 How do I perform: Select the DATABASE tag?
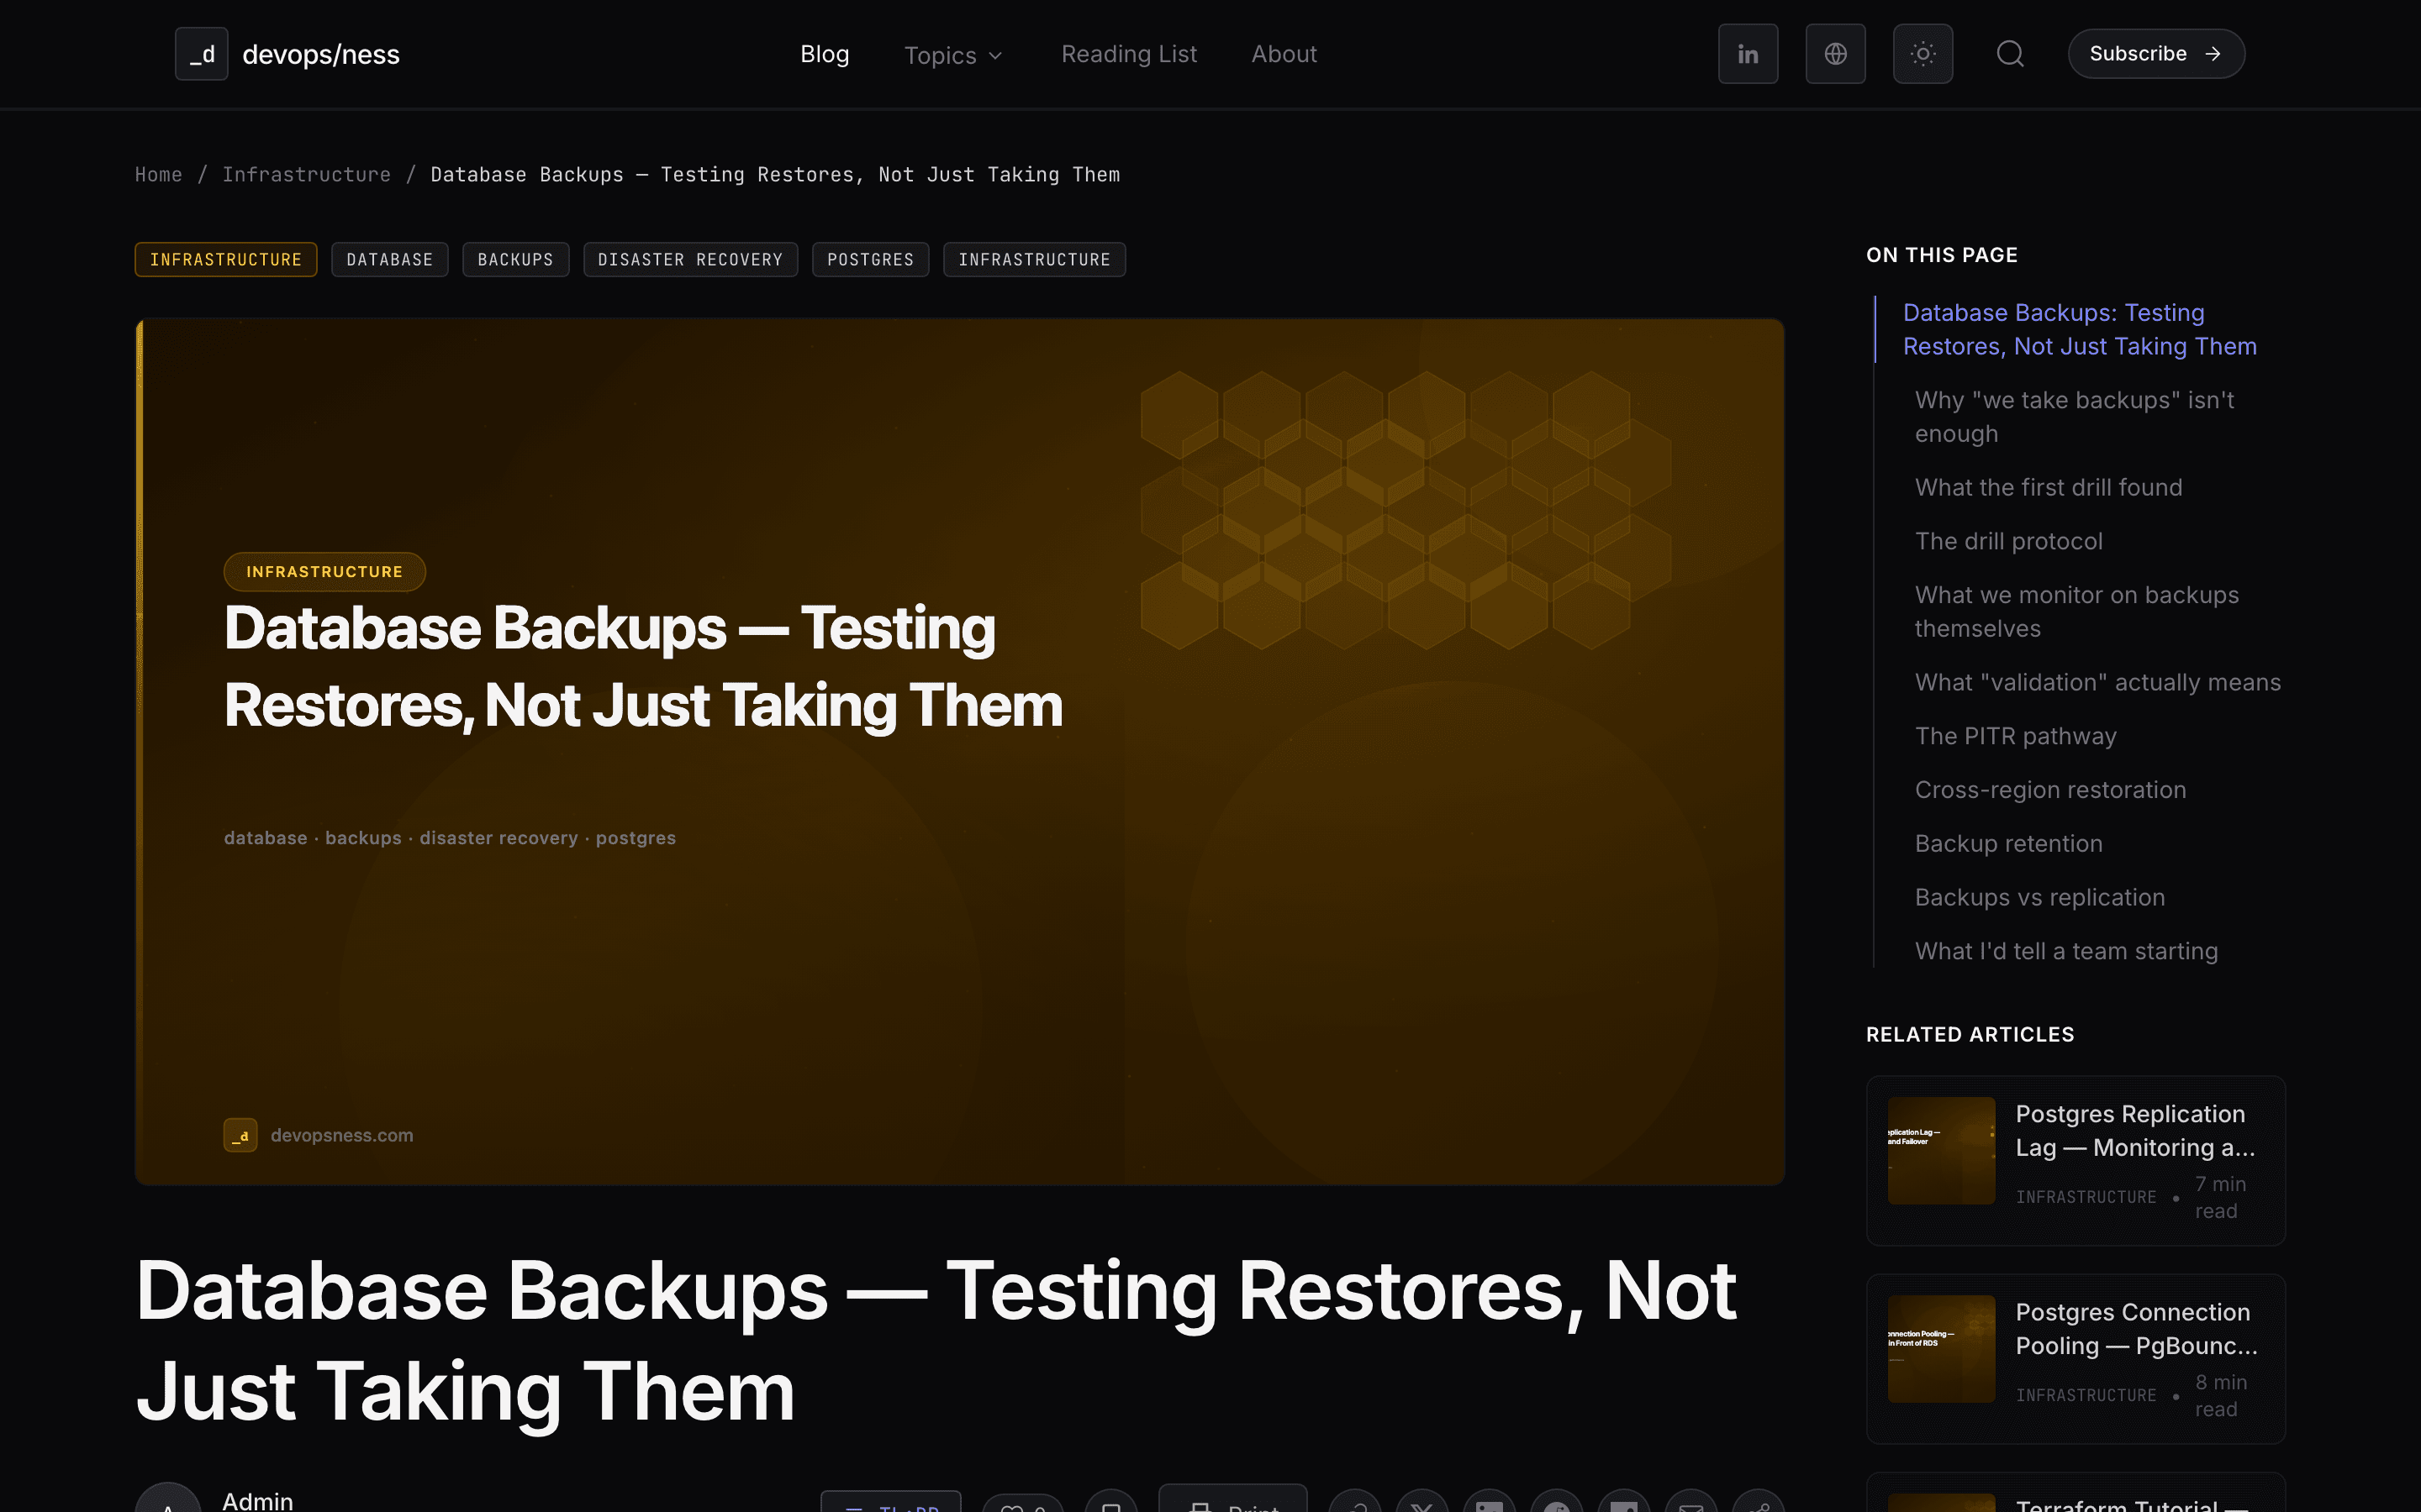point(389,260)
